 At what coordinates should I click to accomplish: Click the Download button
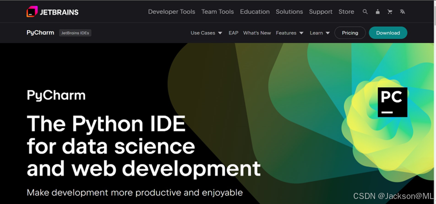click(x=388, y=33)
